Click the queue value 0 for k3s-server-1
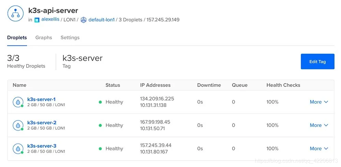The image size is (341, 167). click(233, 102)
